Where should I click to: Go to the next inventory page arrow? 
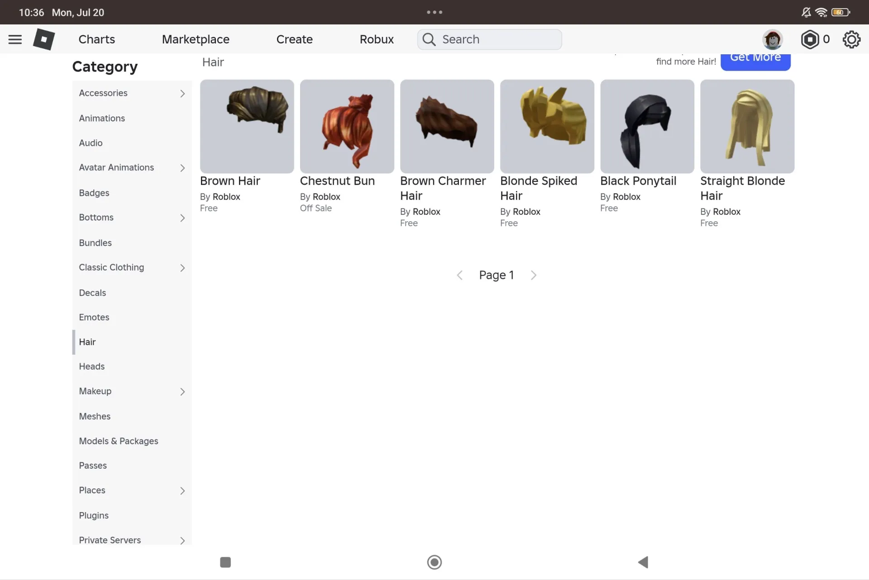pyautogui.click(x=534, y=275)
